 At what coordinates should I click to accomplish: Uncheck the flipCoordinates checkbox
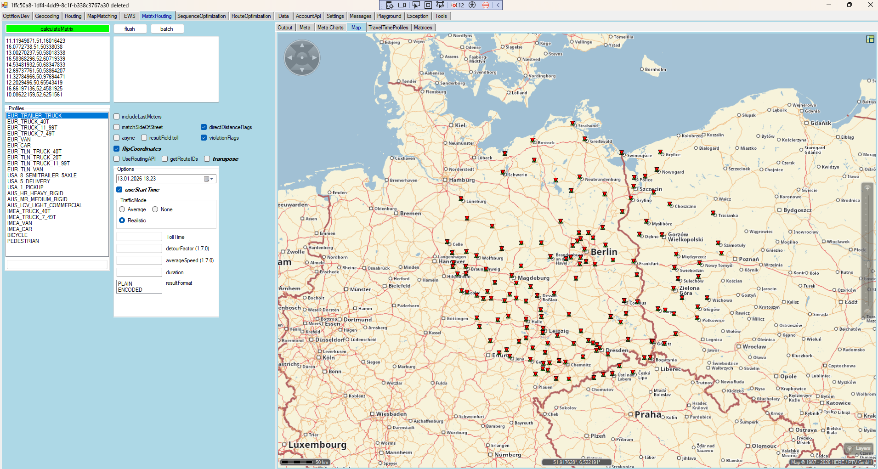[117, 149]
